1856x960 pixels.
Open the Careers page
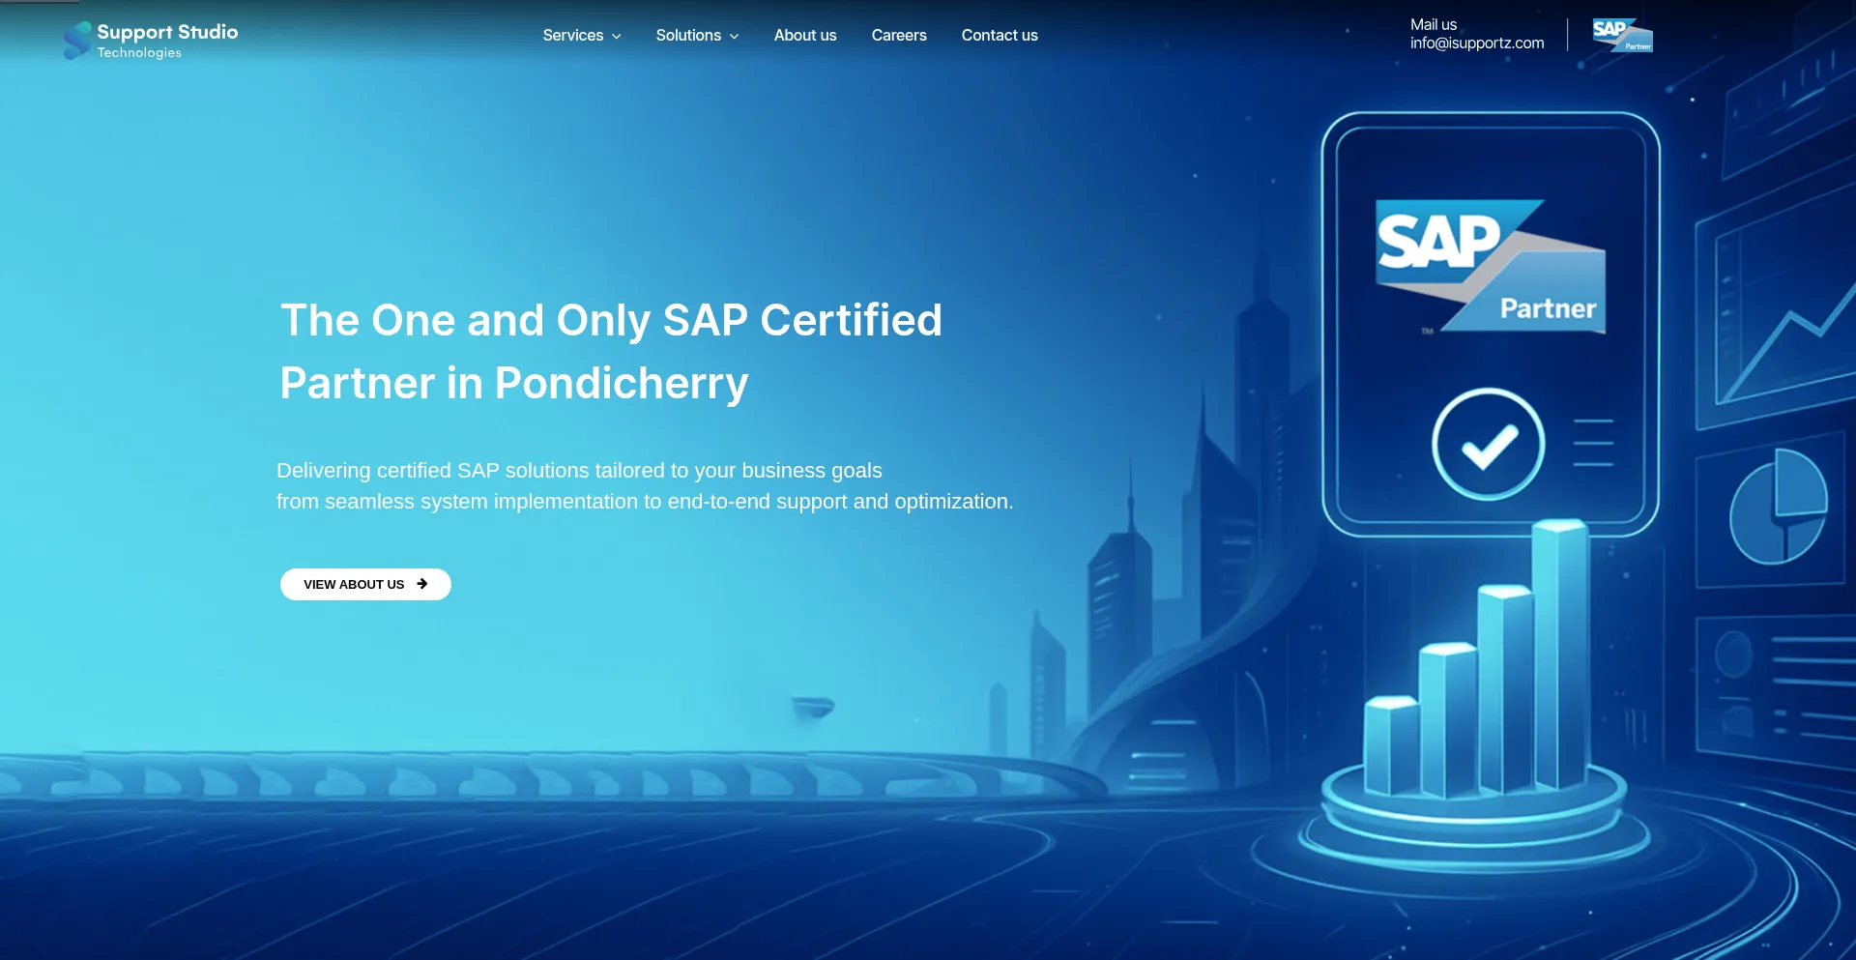pos(898,36)
